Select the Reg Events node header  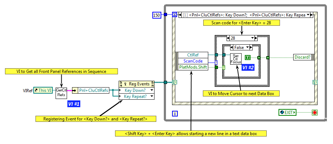137,84
